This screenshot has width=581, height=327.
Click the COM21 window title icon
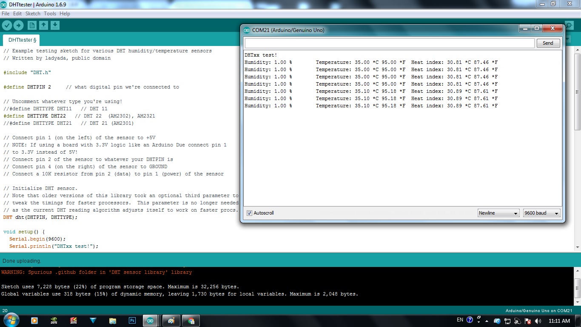point(247,30)
